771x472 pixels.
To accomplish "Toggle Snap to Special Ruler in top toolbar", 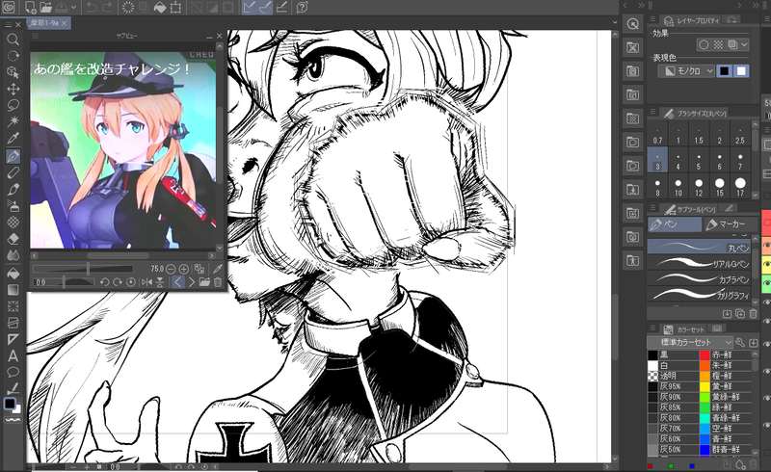I will click(x=265, y=7).
